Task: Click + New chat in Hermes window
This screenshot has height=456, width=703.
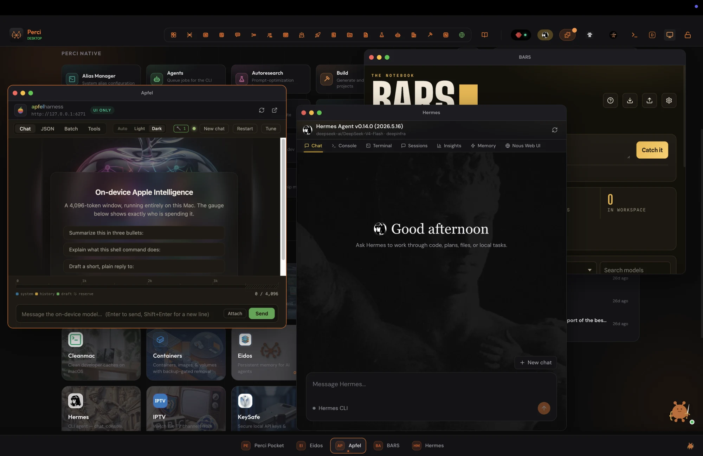Action: pyautogui.click(x=536, y=363)
